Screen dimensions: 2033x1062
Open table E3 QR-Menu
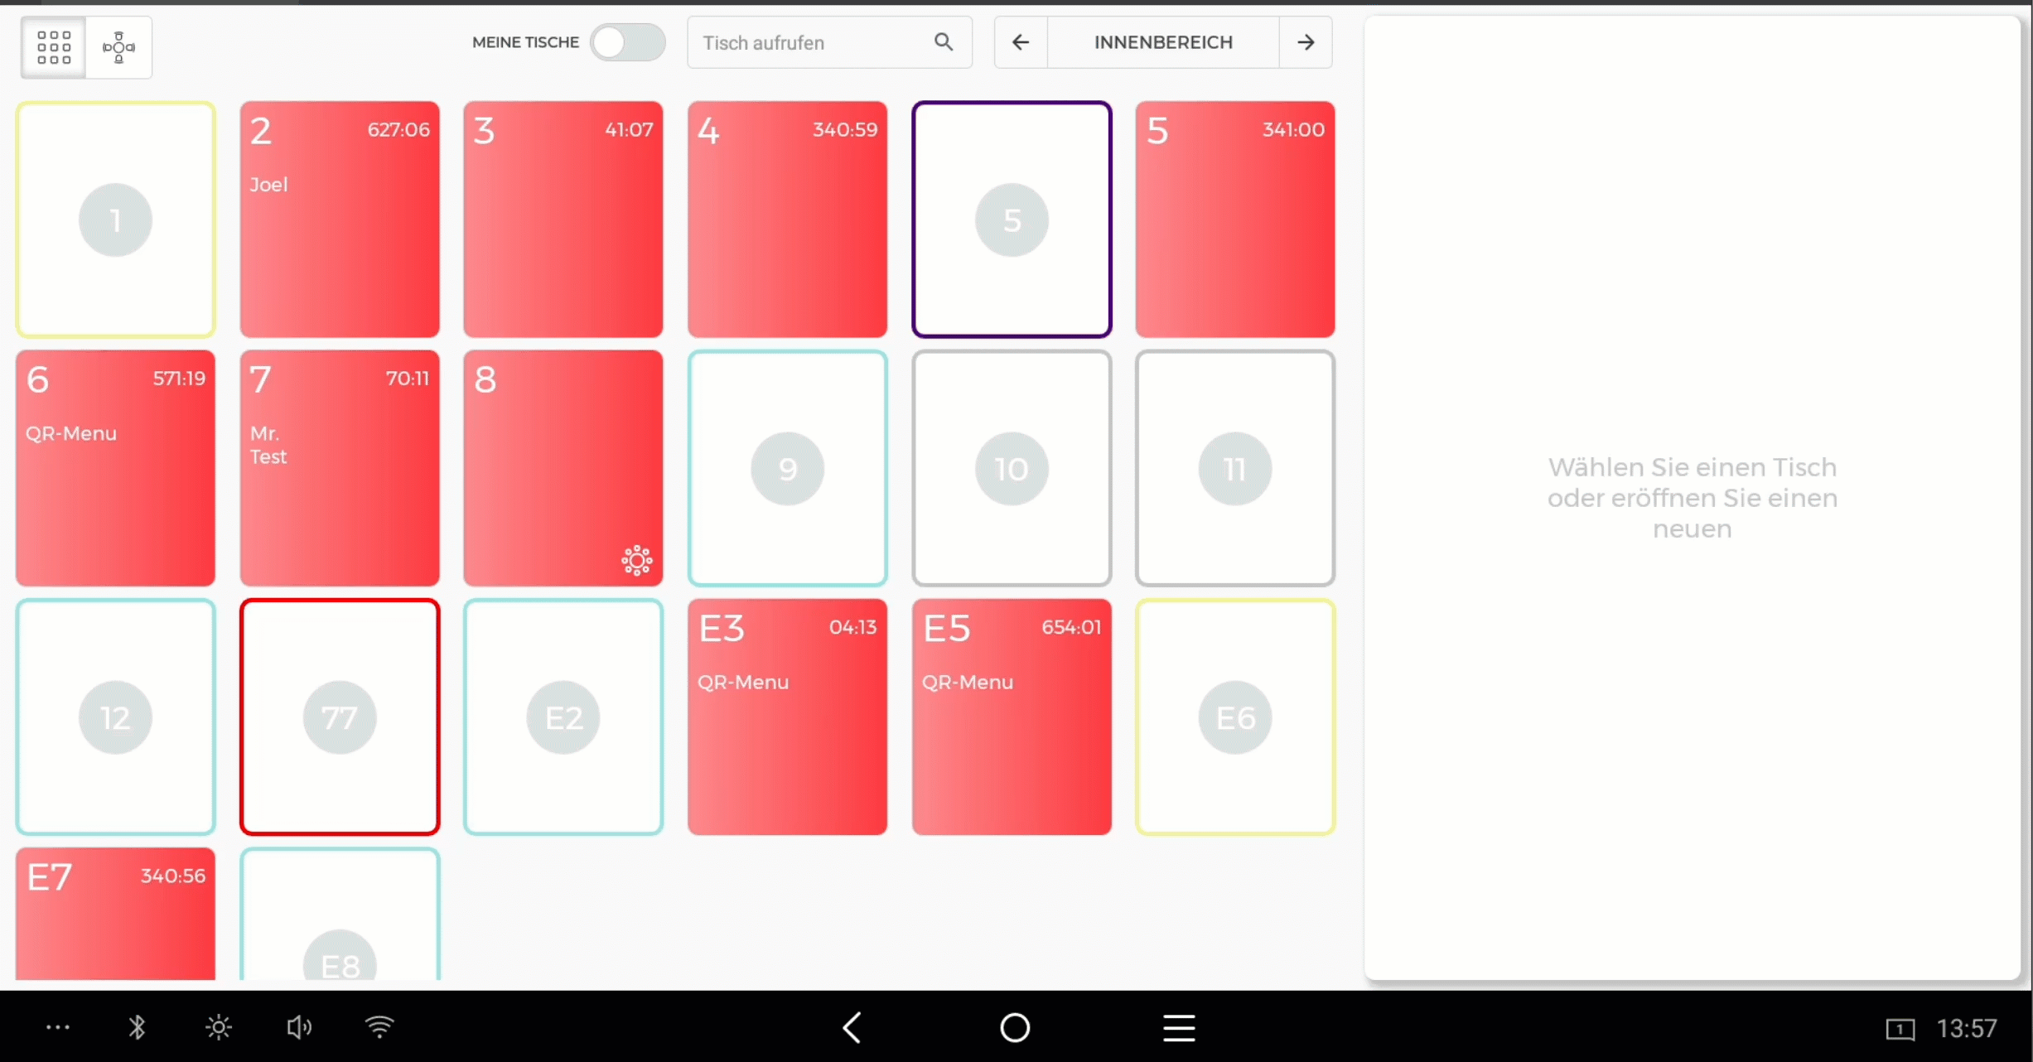point(787,717)
